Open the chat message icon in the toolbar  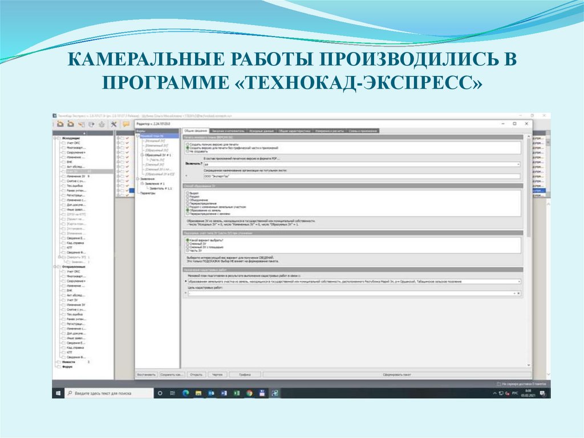tap(125, 124)
